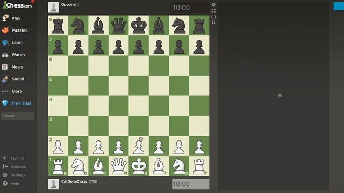
Task: Click the Social person icon
Action: point(5,79)
